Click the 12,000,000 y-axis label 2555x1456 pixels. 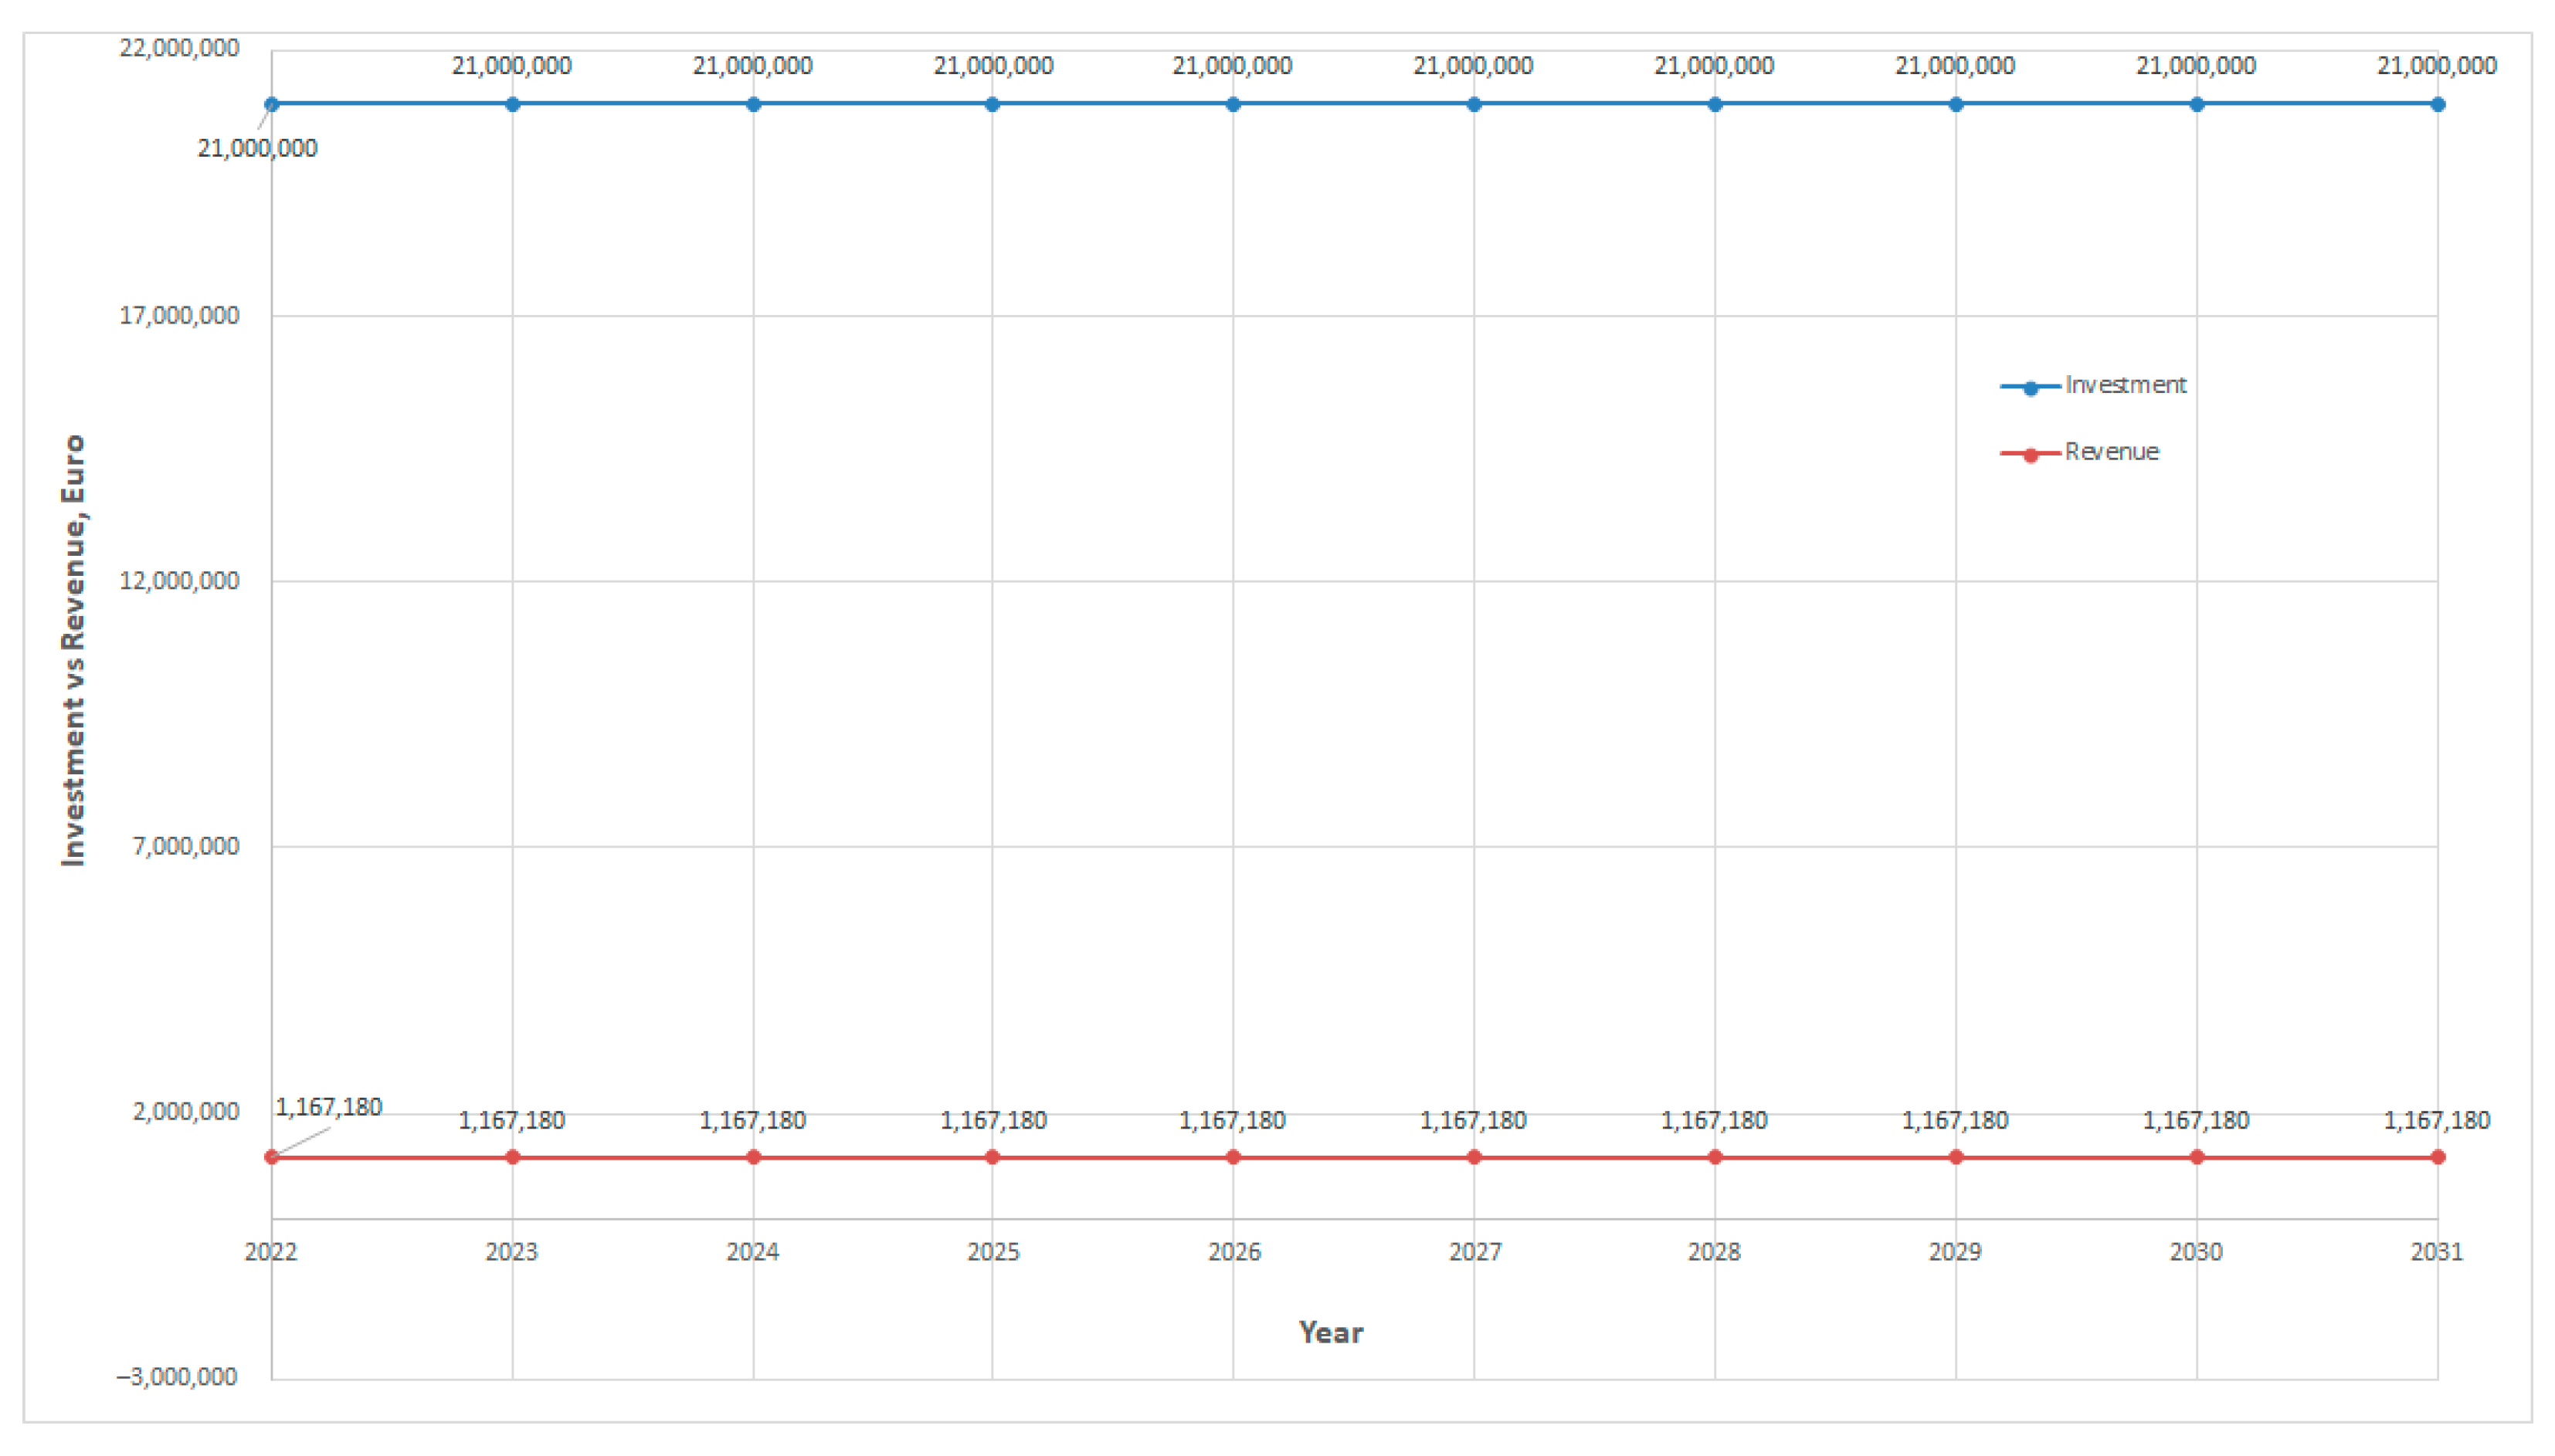click(180, 581)
